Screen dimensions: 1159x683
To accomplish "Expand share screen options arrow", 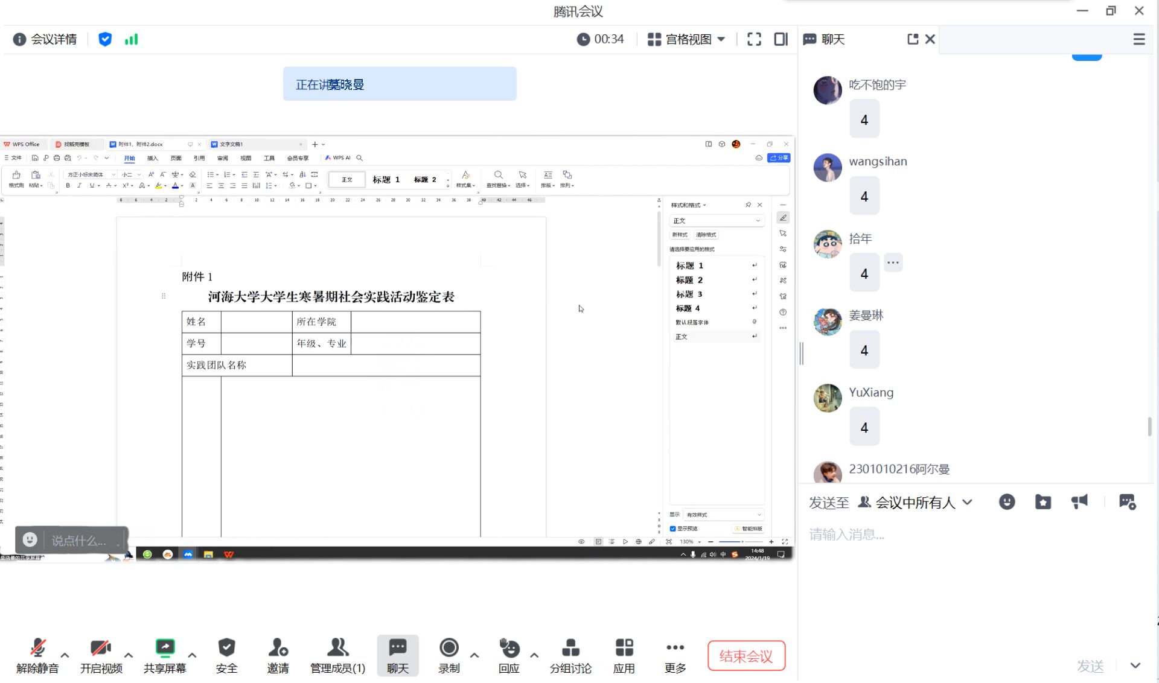I will 192,655.
